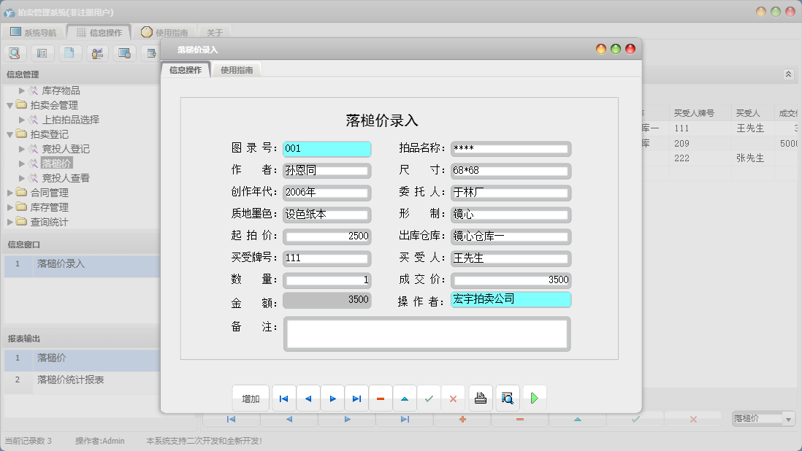Cancel changes with the red X icon
Viewport: 802px width, 451px height.
click(452, 398)
